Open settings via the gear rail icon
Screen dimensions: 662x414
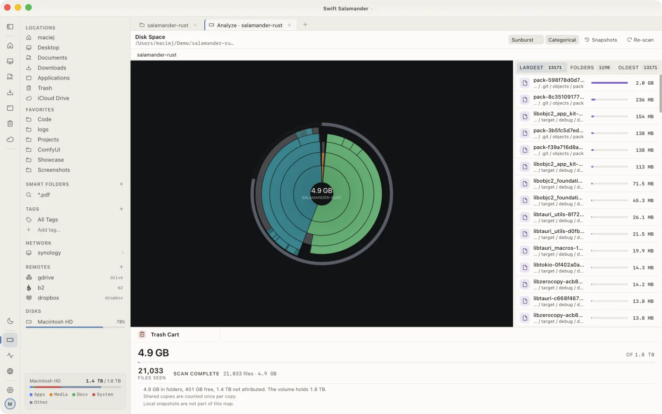click(10, 390)
